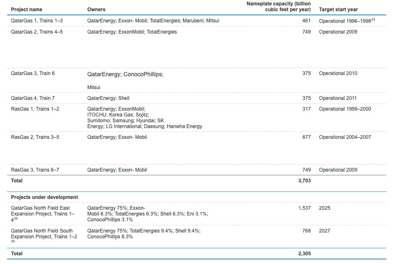The height and width of the screenshot is (264, 395).
Task: Click the Nameplate capacity column header
Action: (278, 7)
